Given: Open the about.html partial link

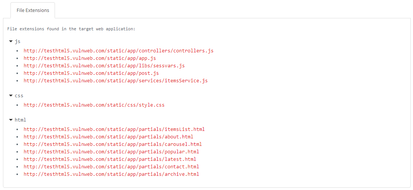Looking at the screenshot, I should 108,137.
